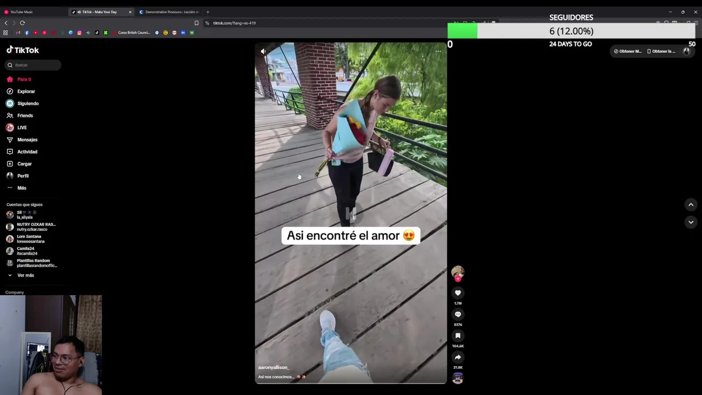Click the TikTok logo
Screen dimensions: 702x395
tap(22, 50)
